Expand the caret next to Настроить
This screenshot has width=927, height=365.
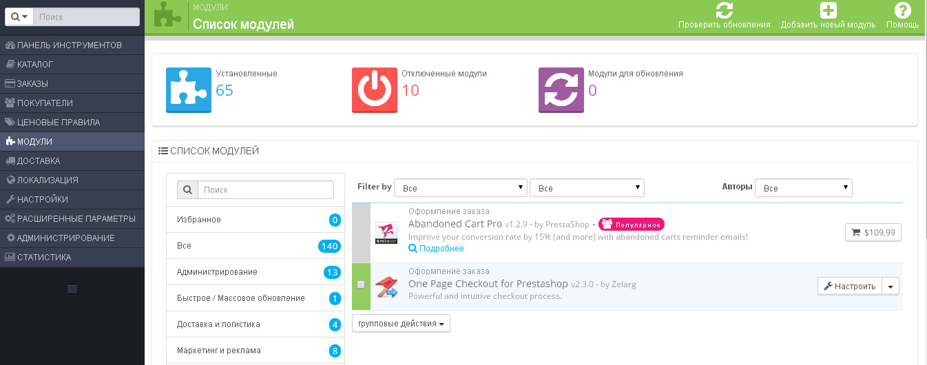[x=890, y=286]
